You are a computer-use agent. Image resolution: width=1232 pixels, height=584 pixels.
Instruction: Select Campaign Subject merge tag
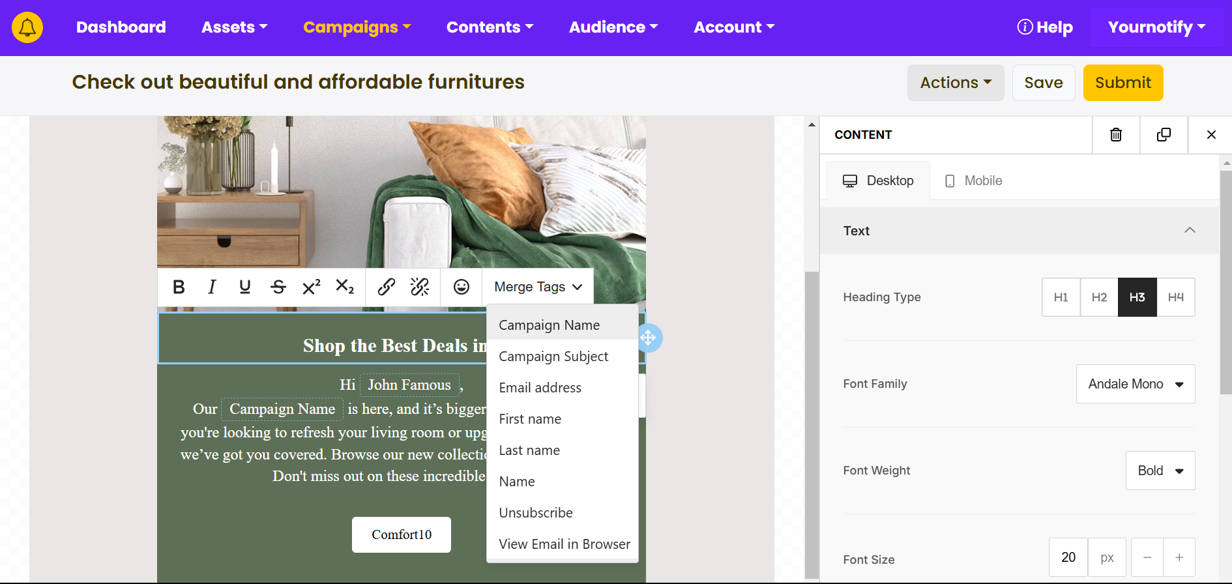point(553,357)
